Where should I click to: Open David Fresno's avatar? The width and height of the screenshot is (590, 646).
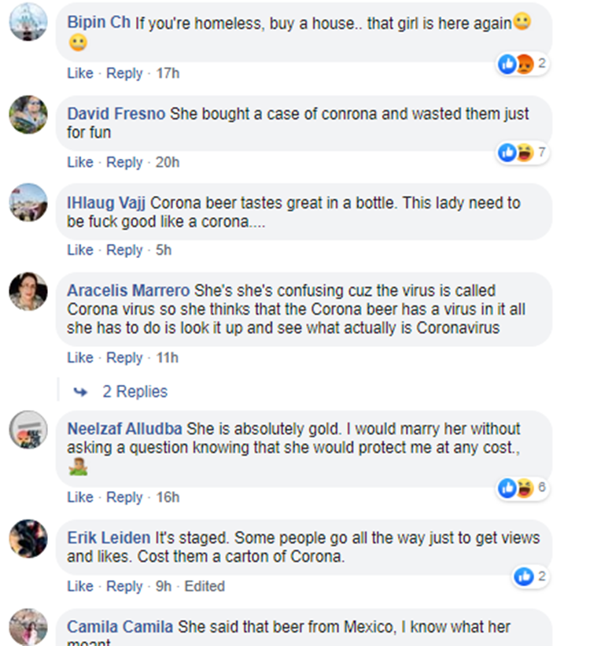pos(28,116)
